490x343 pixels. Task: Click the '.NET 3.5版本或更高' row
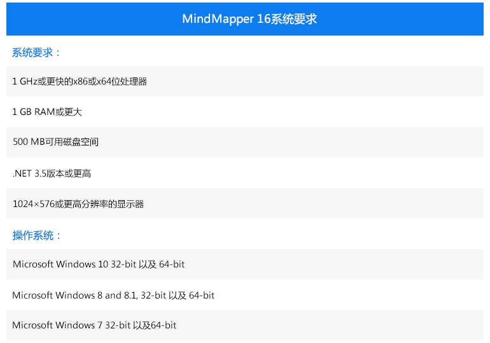click(x=245, y=173)
